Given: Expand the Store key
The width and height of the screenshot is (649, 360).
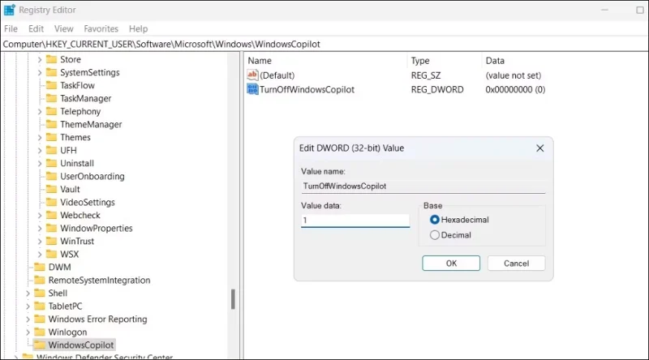Looking at the screenshot, I should click(x=40, y=59).
